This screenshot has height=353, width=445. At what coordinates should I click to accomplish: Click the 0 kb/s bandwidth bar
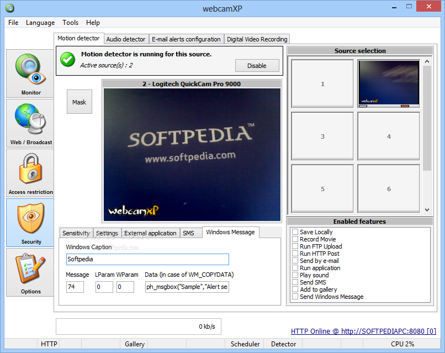[139, 326]
